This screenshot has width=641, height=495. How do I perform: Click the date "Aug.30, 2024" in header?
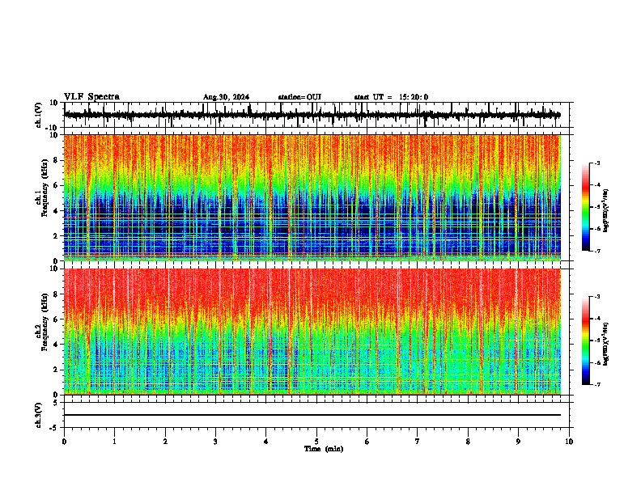pos(226,97)
